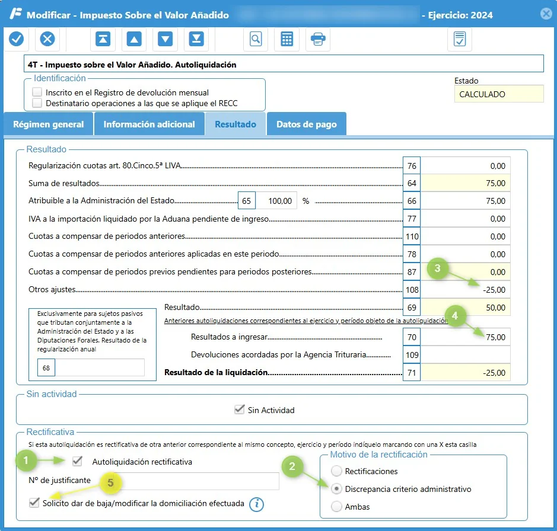Toggle Solicito dar de baja/modificar domiciliación
Screen dimensions: 557x531
34,503
